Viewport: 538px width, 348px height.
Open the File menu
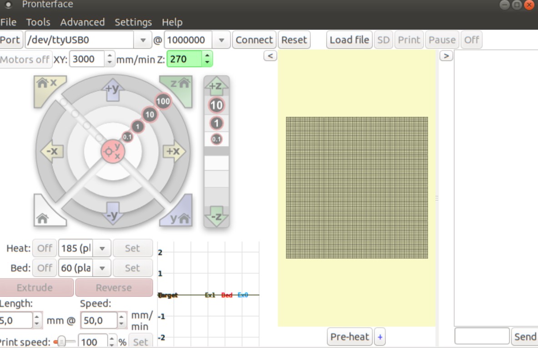tap(8, 22)
